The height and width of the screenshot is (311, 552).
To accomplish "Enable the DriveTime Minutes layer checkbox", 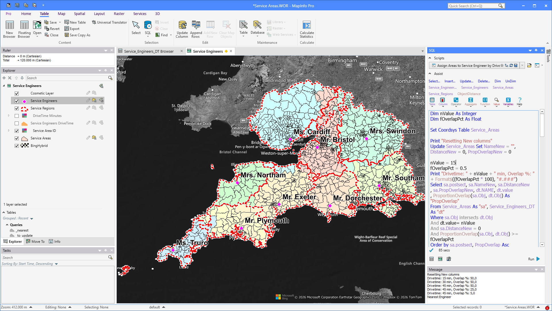I will pyautogui.click(x=17, y=116).
